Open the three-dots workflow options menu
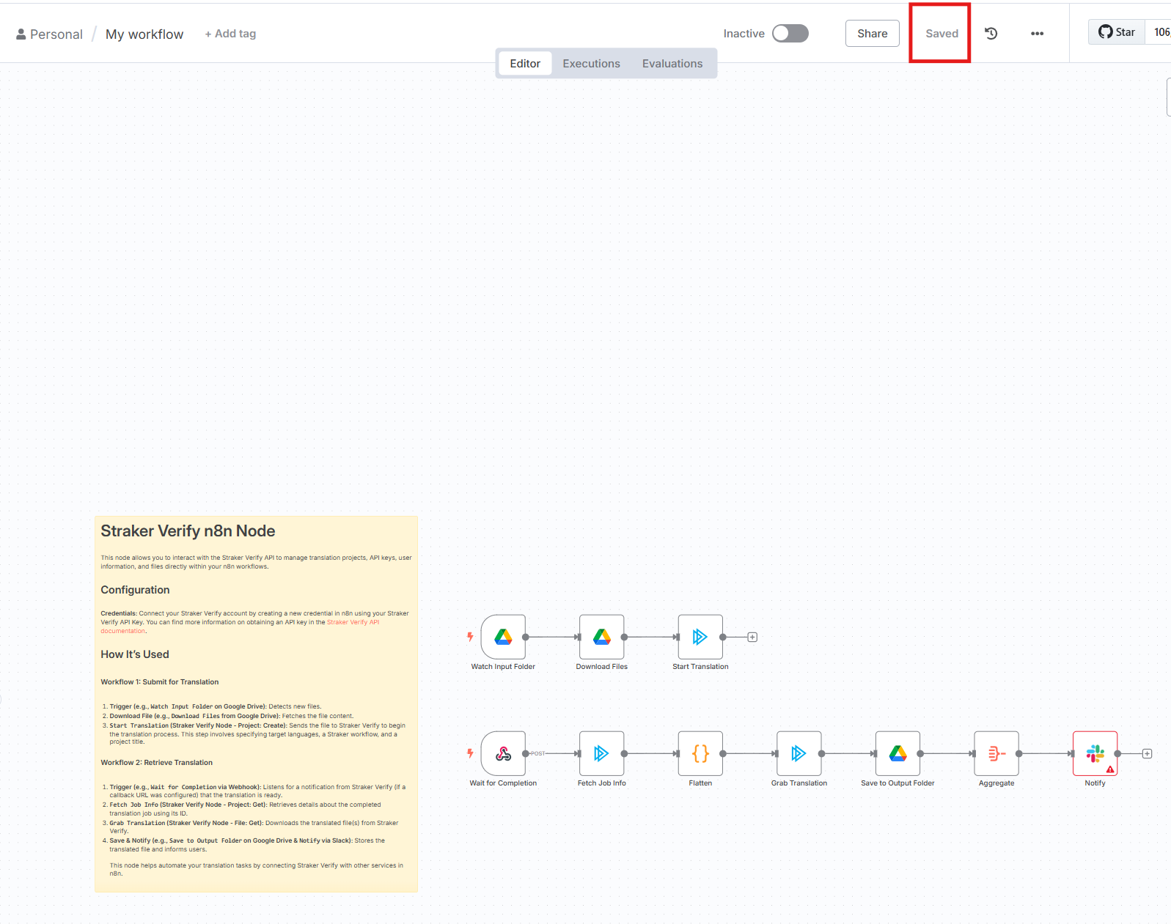The height and width of the screenshot is (924, 1171). pos(1037,33)
